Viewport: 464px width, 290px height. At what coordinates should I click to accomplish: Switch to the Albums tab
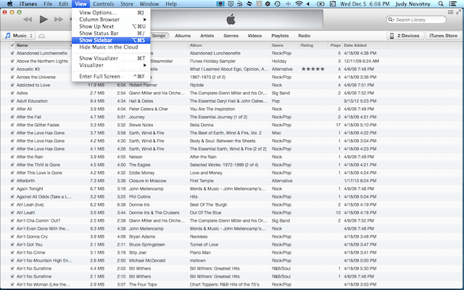coord(183,36)
